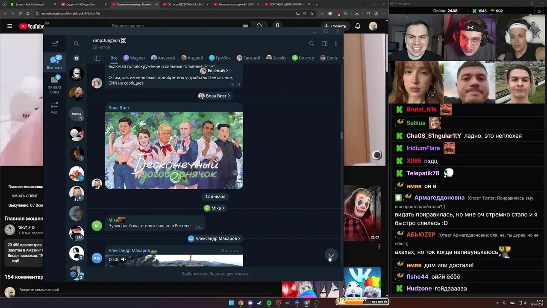Open Steam from the taskbar
The height and width of the screenshot is (308, 547).
(x=259, y=303)
